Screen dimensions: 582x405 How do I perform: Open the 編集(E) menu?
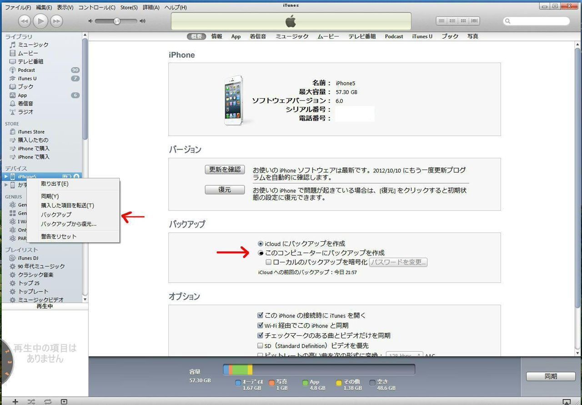[x=44, y=8]
